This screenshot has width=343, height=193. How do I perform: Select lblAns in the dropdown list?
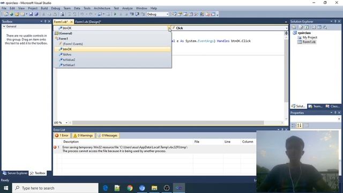[x=113, y=54]
